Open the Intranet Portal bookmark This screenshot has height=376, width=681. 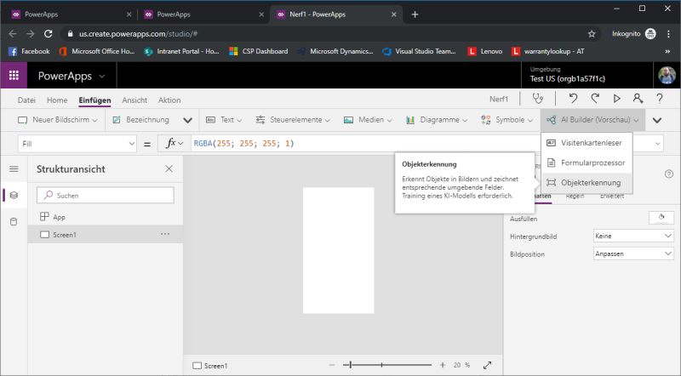(x=181, y=51)
